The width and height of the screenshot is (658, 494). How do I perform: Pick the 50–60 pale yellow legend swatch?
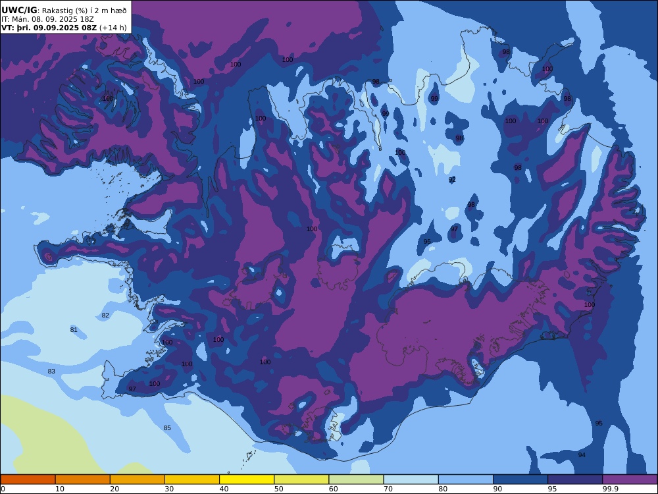click(x=301, y=480)
